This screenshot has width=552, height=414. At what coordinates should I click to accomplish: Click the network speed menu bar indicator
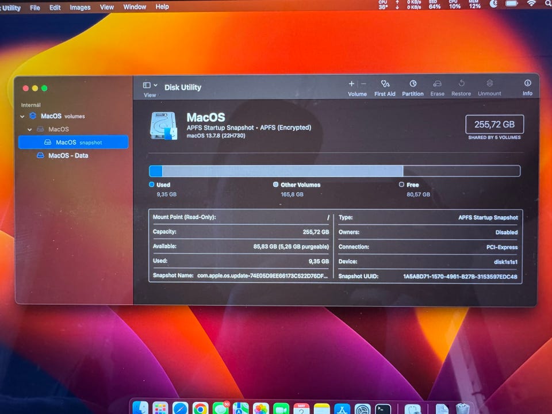tap(408, 5)
